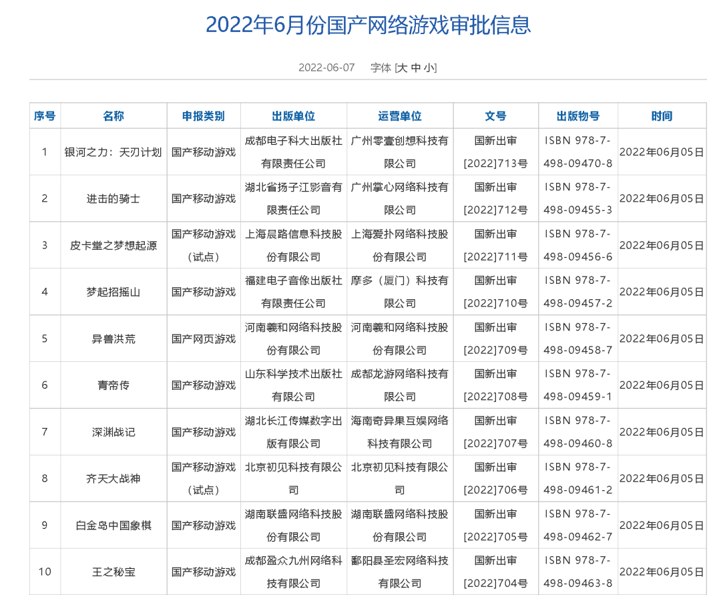Select game name 进击的骑士
The width and height of the screenshot is (721, 595).
coord(113,198)
